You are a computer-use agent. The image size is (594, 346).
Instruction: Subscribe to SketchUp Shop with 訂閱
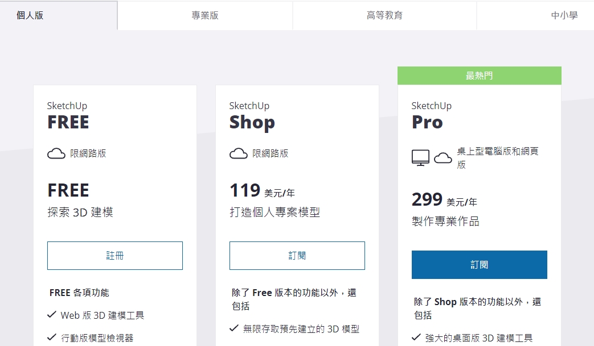(x=297, y=256)
